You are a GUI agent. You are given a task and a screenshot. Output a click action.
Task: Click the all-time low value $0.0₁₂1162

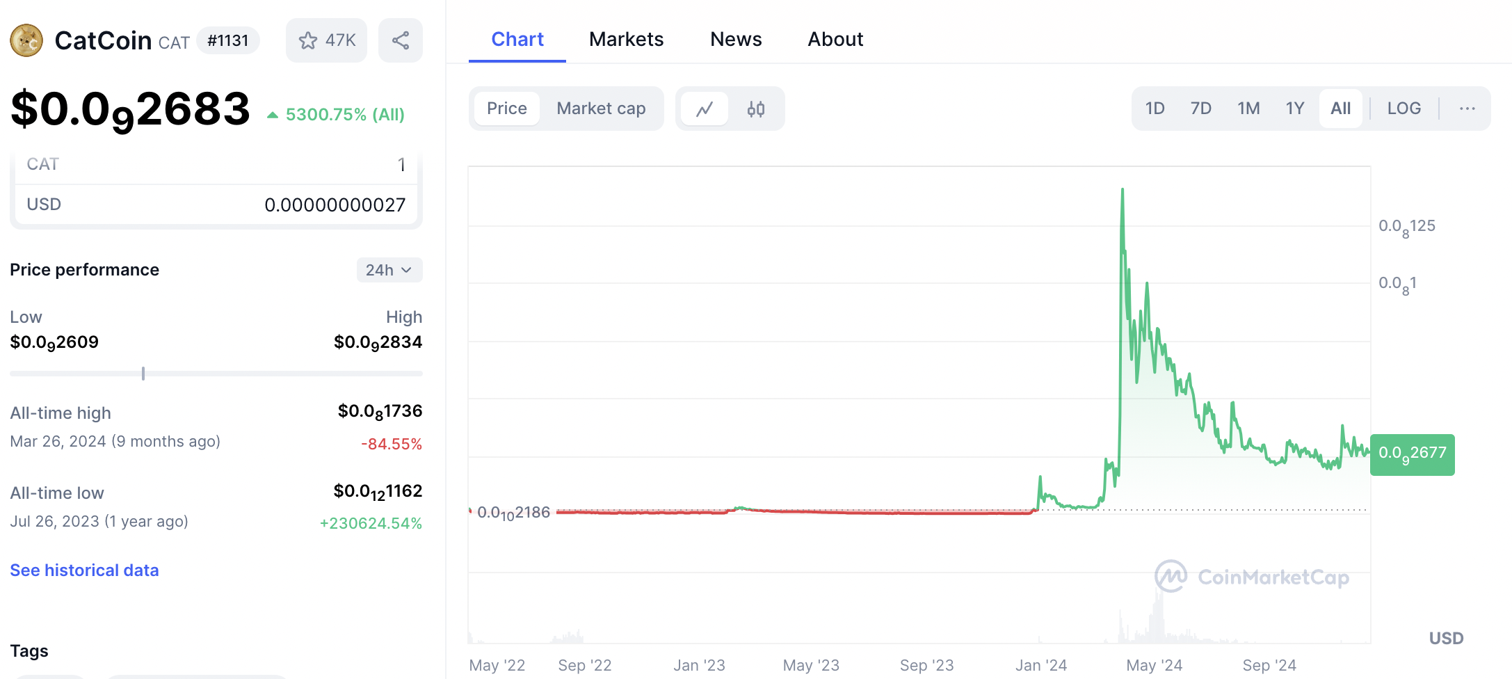point(378,492)
